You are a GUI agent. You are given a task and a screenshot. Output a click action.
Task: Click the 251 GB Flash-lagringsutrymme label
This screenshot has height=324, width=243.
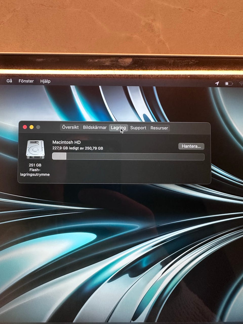tap(35, 170)
